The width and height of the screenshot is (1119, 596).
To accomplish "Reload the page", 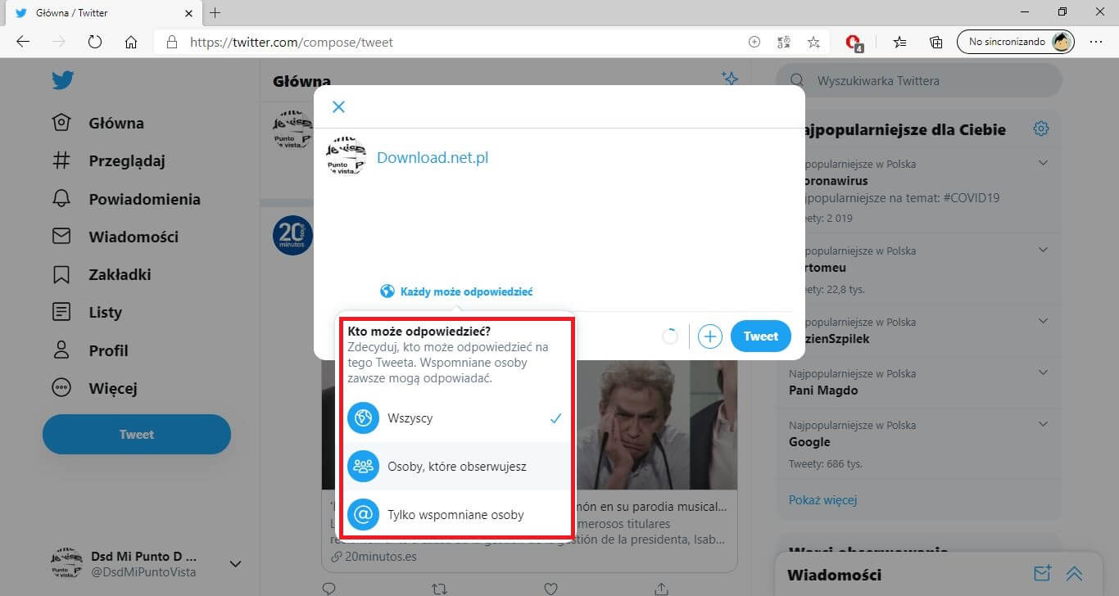I will [94, 42].
